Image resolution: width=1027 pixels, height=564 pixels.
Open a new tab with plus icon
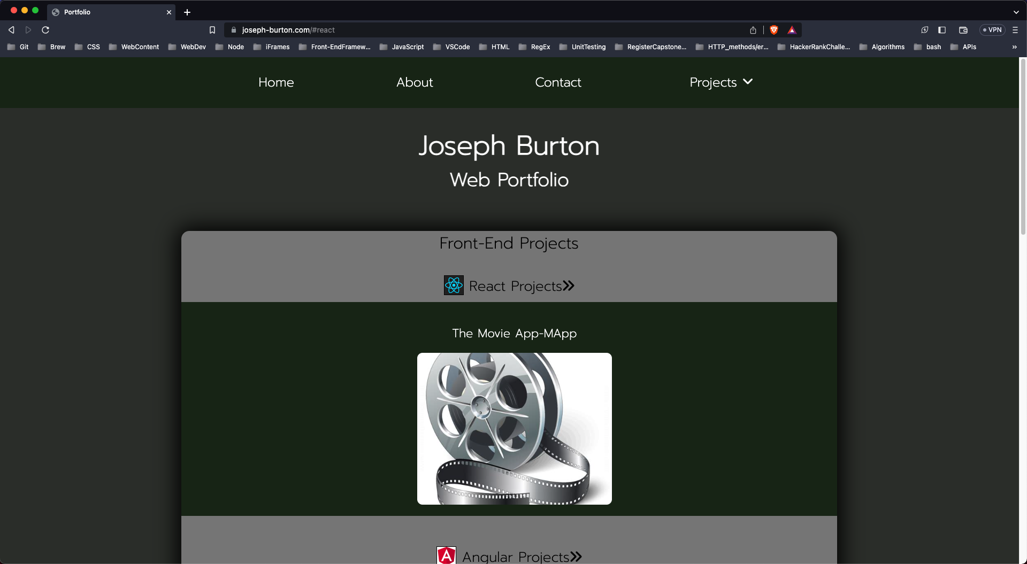pyautogui.click(x=187, y=12)
